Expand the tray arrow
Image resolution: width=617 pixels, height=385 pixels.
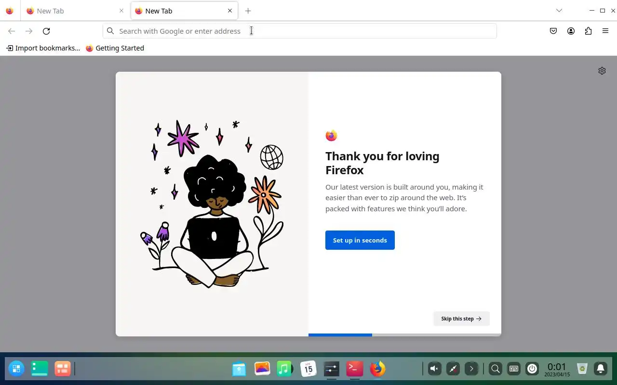tap(471, 369)
